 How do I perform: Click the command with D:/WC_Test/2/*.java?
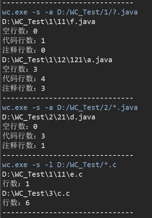tap(70, 108)
